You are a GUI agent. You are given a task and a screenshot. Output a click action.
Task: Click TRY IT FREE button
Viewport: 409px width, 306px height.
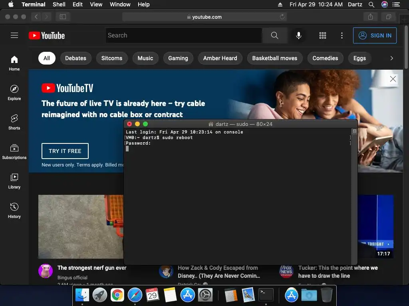tap(65, 151)
